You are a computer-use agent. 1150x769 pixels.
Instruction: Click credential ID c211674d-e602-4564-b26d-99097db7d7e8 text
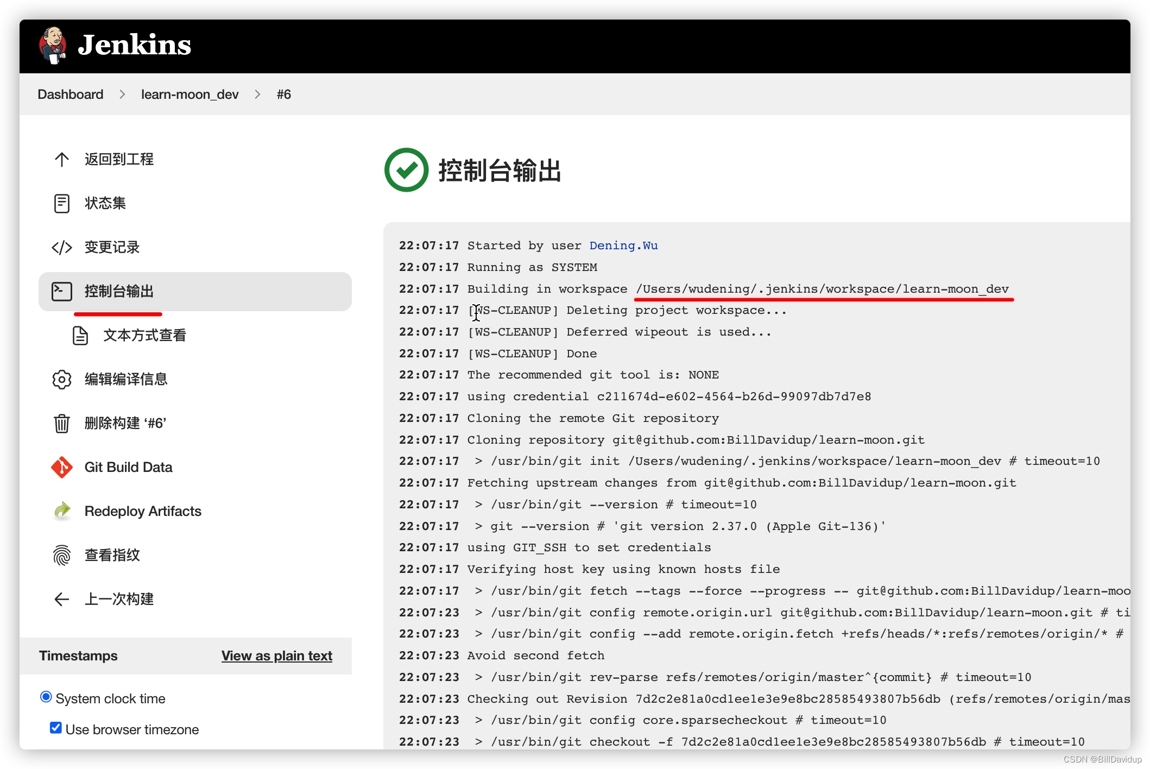(734, 396)
